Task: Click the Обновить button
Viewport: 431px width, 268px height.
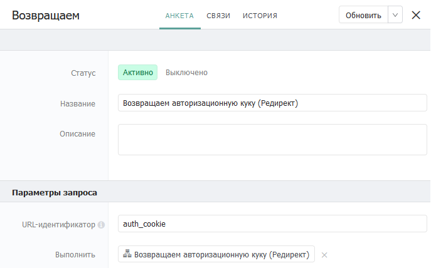Action: (x=363, y=15)
